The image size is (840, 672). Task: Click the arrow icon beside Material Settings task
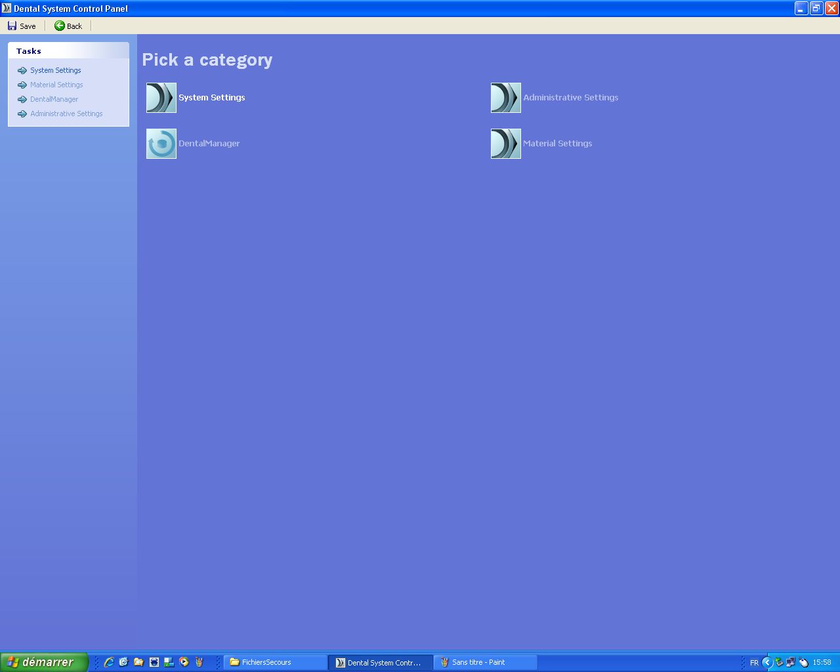click(x=22, y=85)
